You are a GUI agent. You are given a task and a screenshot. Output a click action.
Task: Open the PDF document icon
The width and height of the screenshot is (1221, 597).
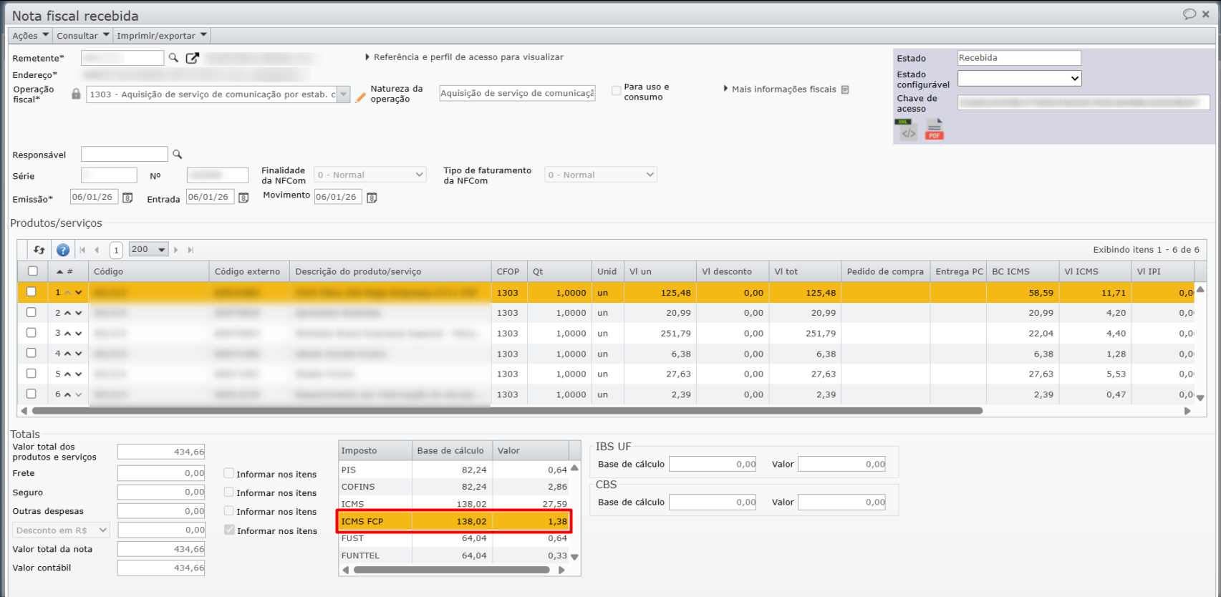[x=934, y=130]
